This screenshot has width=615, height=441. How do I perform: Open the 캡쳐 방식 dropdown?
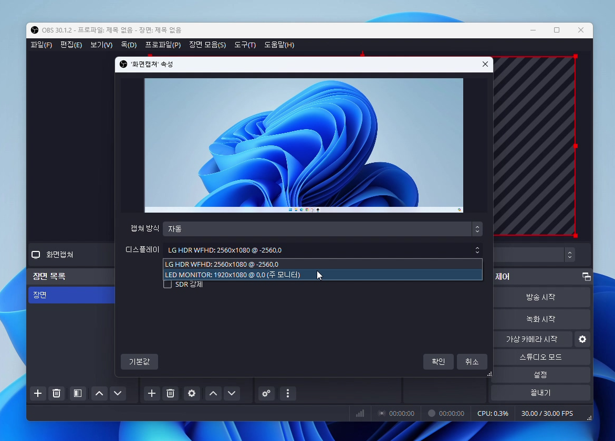click(322, 229)
